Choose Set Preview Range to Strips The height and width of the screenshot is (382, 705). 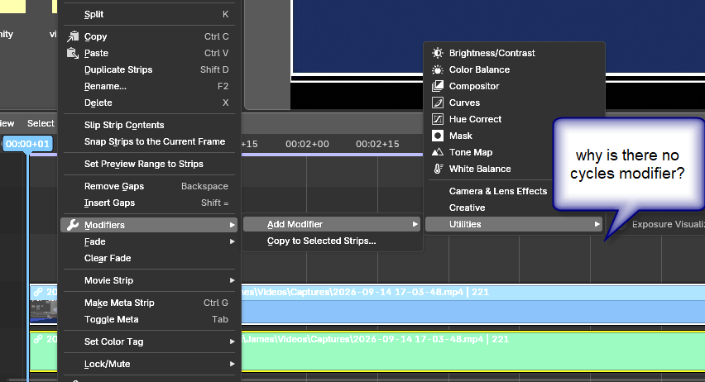[x=149, y=164]
